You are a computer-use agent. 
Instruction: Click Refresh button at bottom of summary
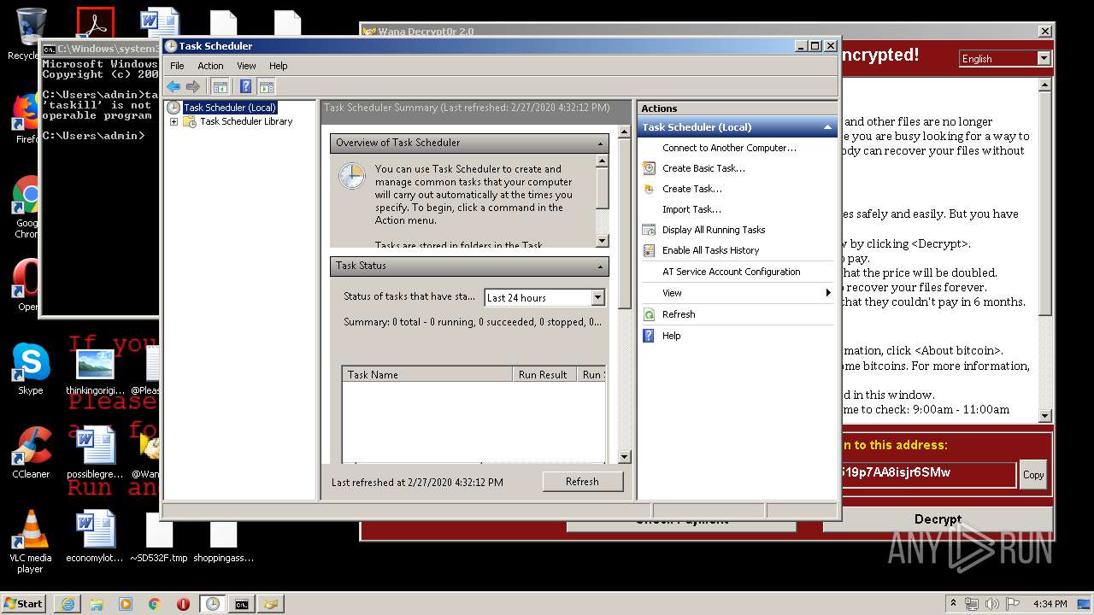click(x=582, y=482)
